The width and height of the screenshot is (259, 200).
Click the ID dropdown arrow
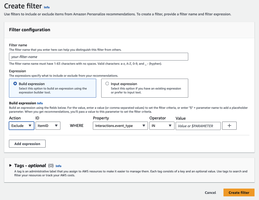[56, 126]
